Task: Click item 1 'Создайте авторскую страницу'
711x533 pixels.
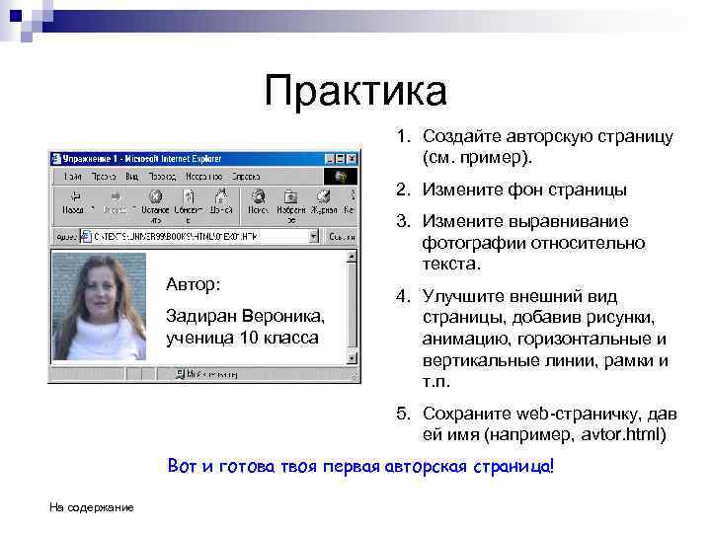Action: pyautogui.click(x=548, y=136)
